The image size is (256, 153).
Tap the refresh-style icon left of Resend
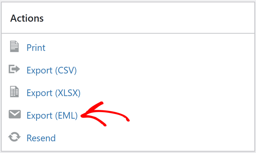14,137
